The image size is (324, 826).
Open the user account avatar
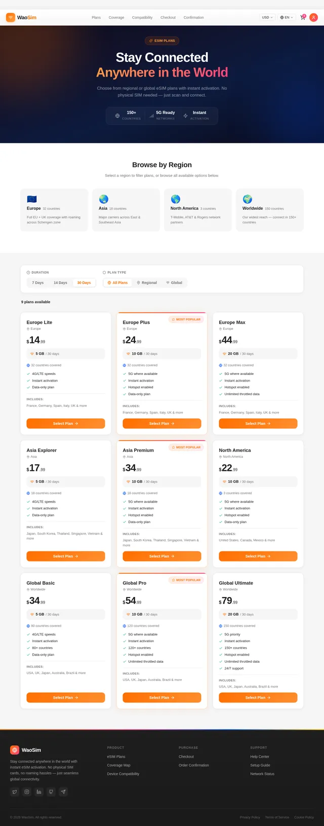tap(313, 17)
